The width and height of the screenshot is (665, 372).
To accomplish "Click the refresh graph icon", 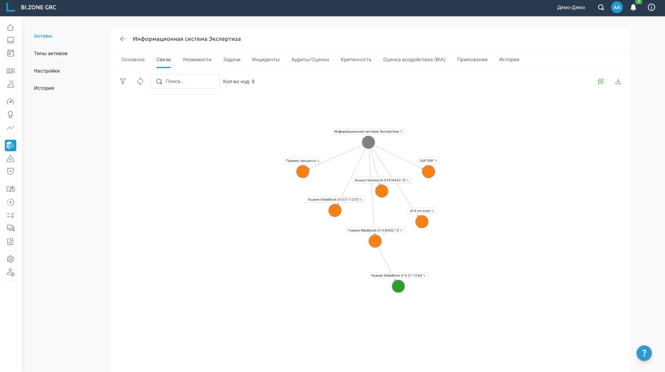I will [x=140, y=81].
